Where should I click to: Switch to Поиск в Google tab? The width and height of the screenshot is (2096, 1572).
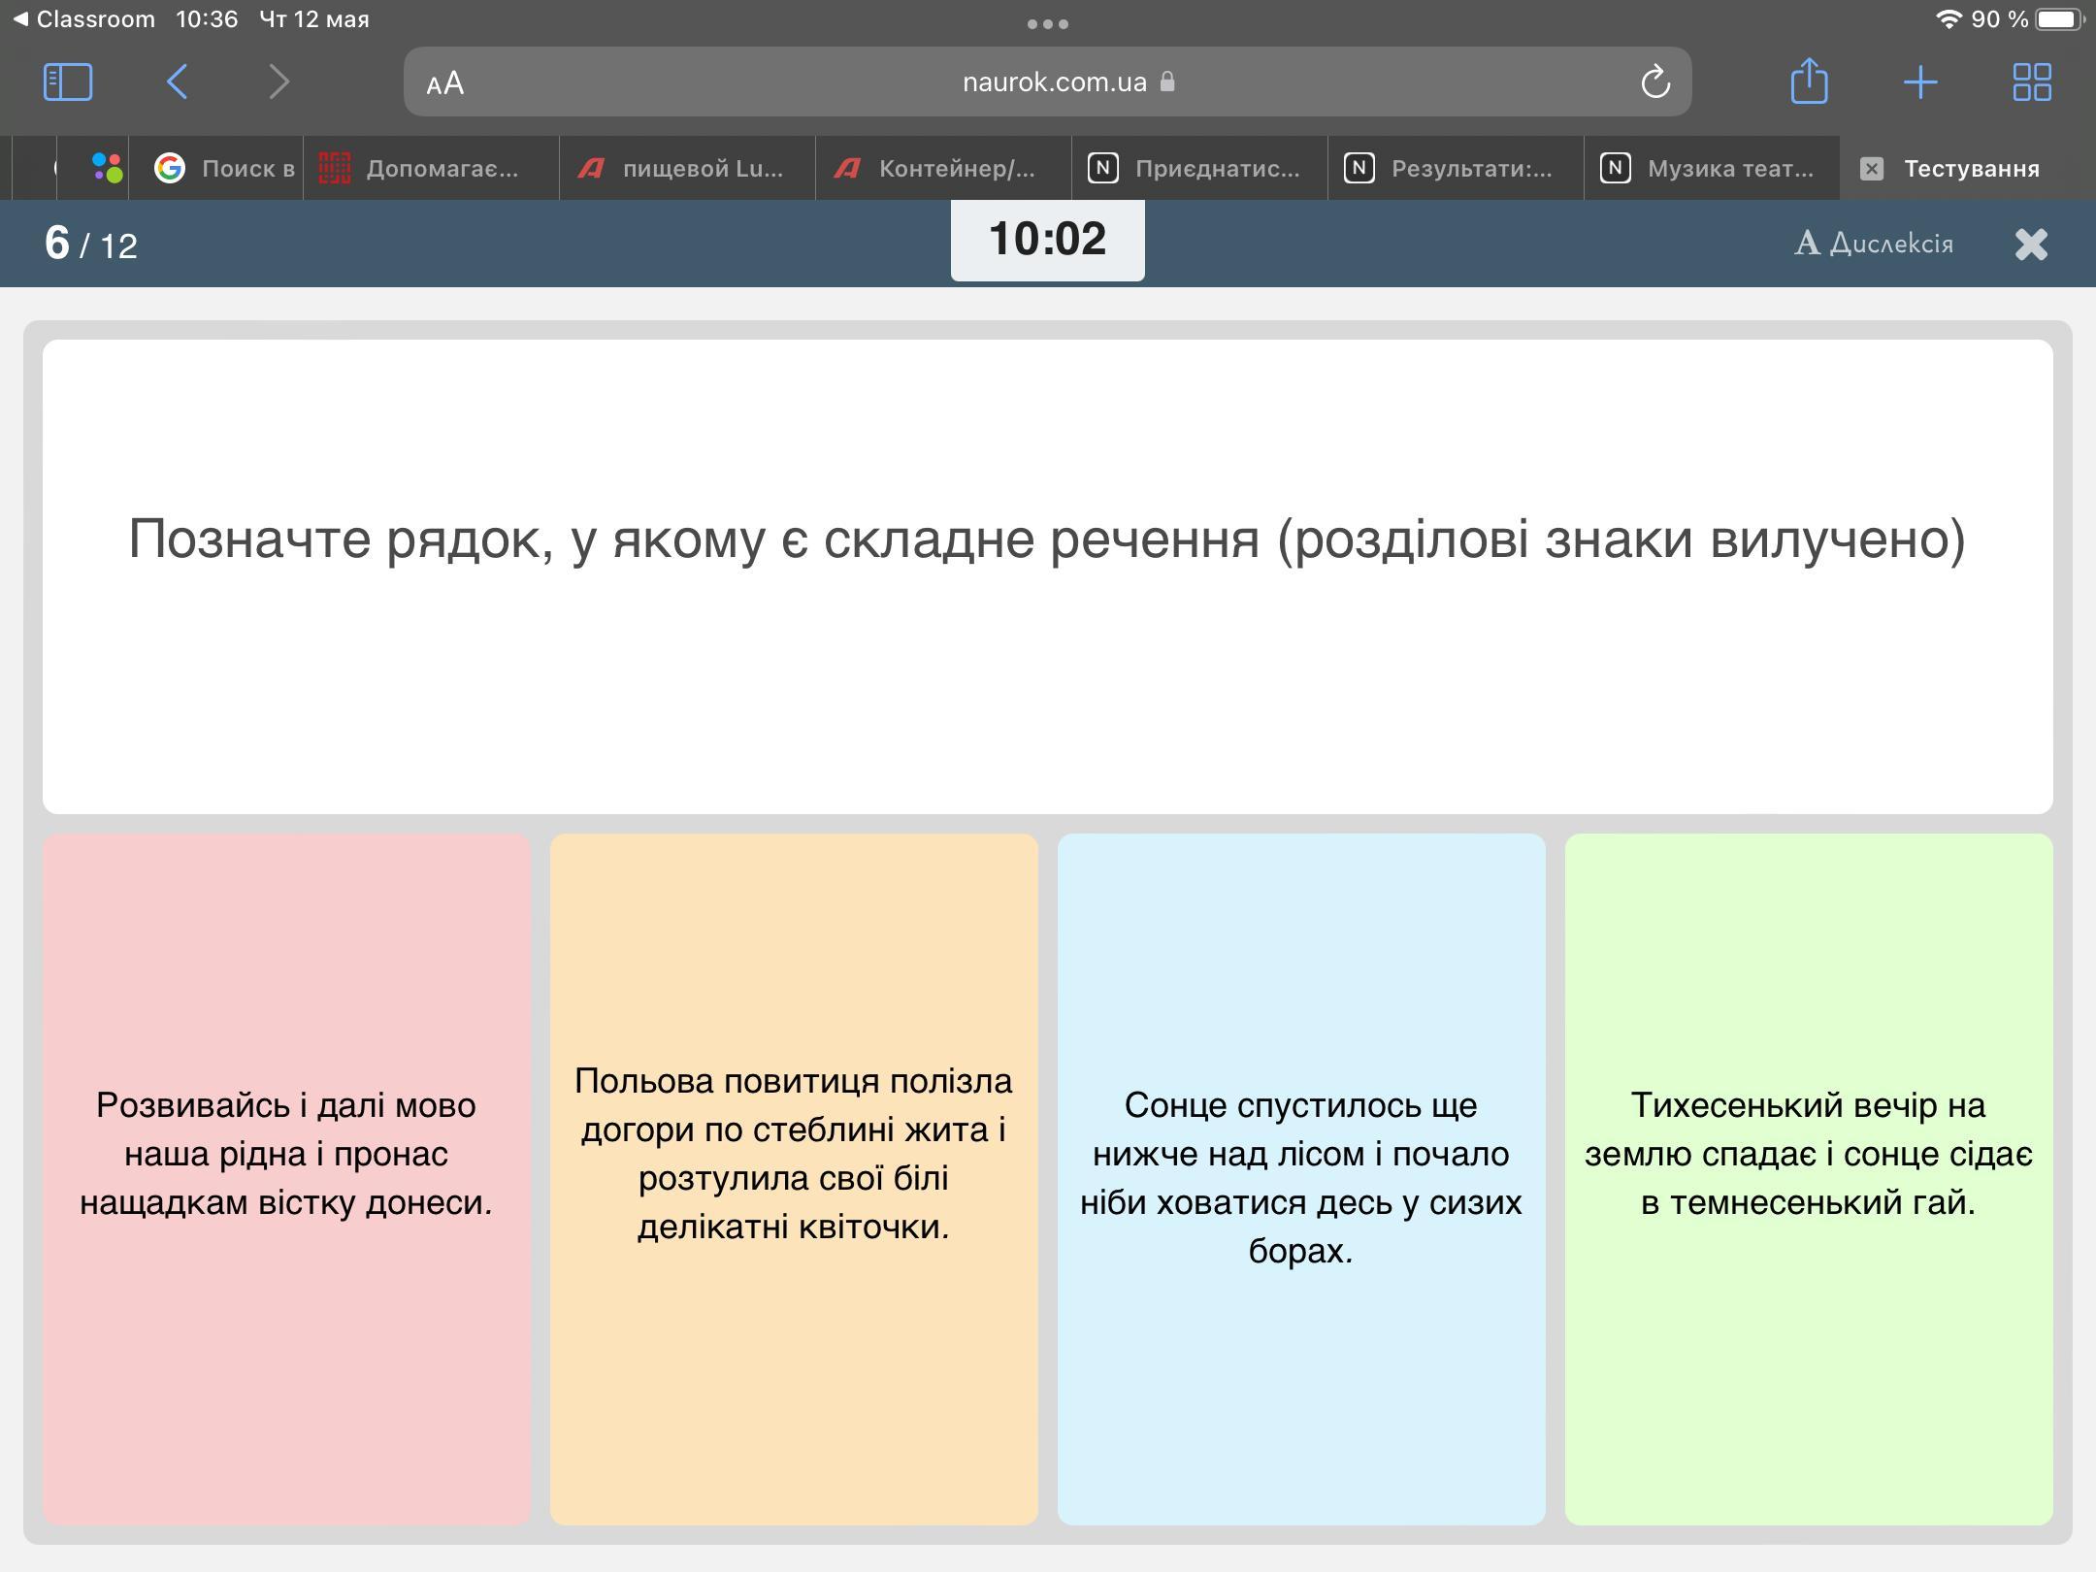click(225, 168)
